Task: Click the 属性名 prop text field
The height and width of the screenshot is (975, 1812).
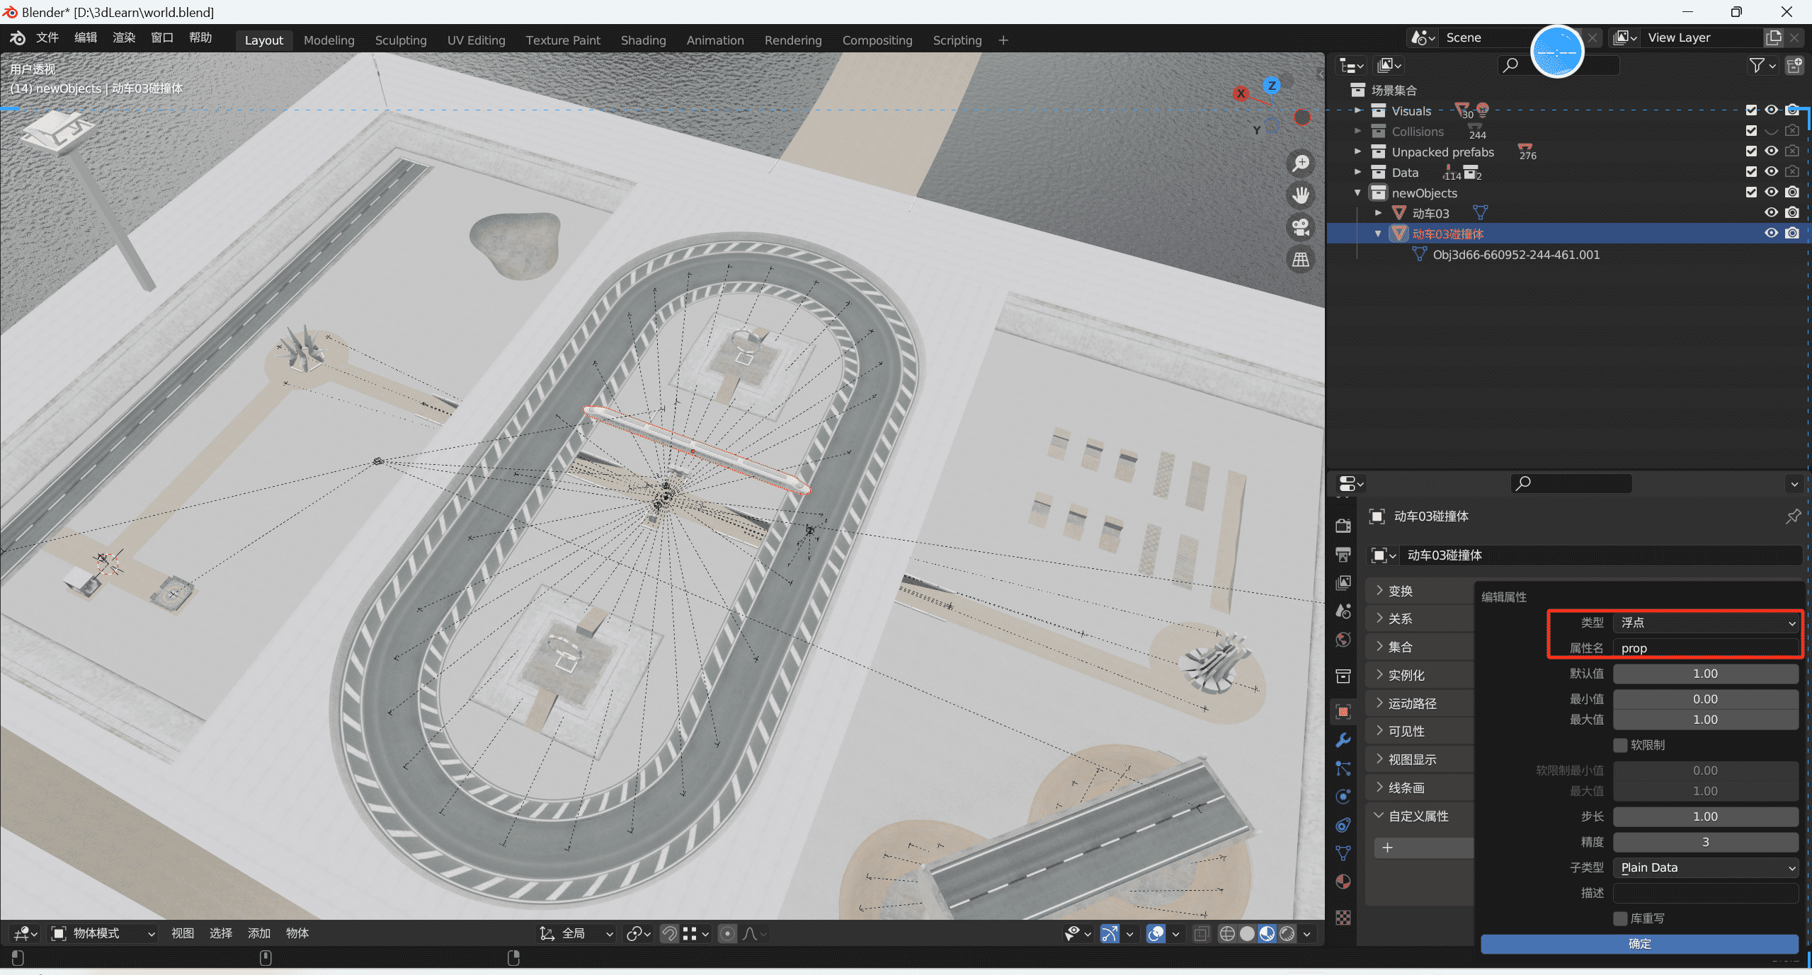Action: (1706, 648)
